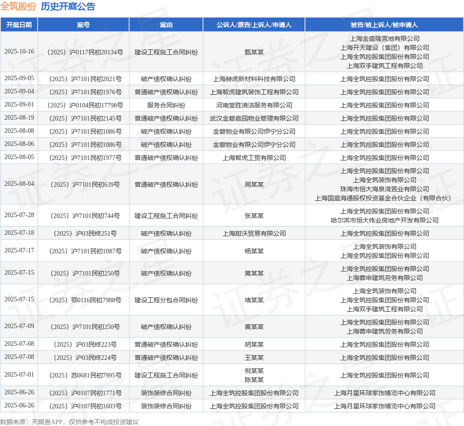Click defendant 上海金盛隆置地有限公司
Viewport: 464px width, 426px height.
click(385, 39)
